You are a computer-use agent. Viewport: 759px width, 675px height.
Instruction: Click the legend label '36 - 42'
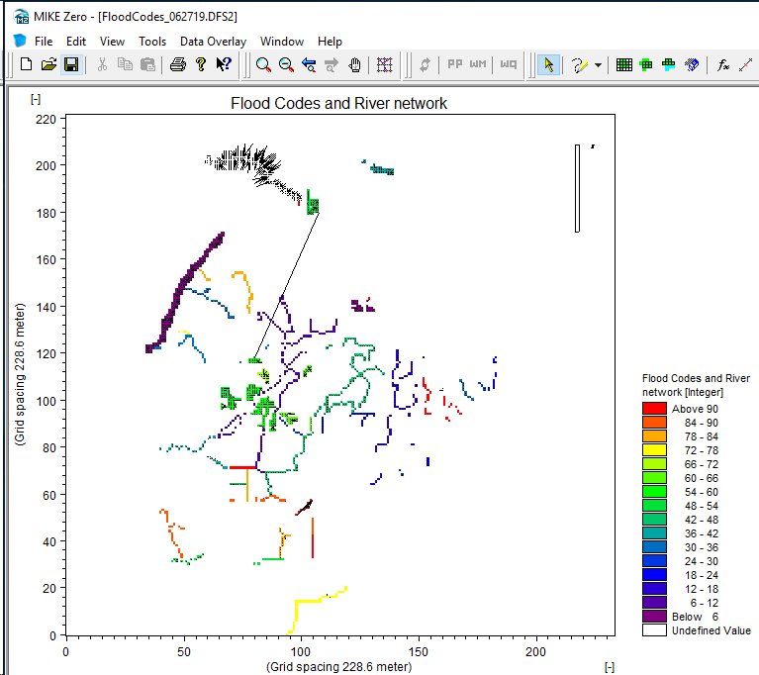(x=701, y=533)
